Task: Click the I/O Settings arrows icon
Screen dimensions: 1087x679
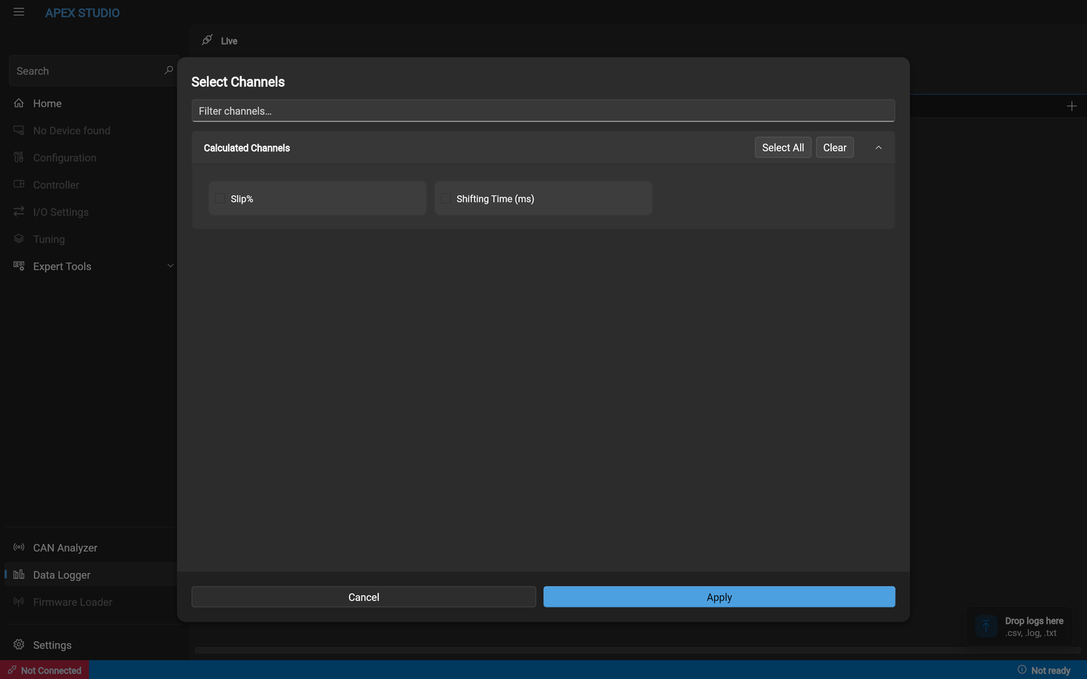Action: pyautogui.click(x=19, y=211)
